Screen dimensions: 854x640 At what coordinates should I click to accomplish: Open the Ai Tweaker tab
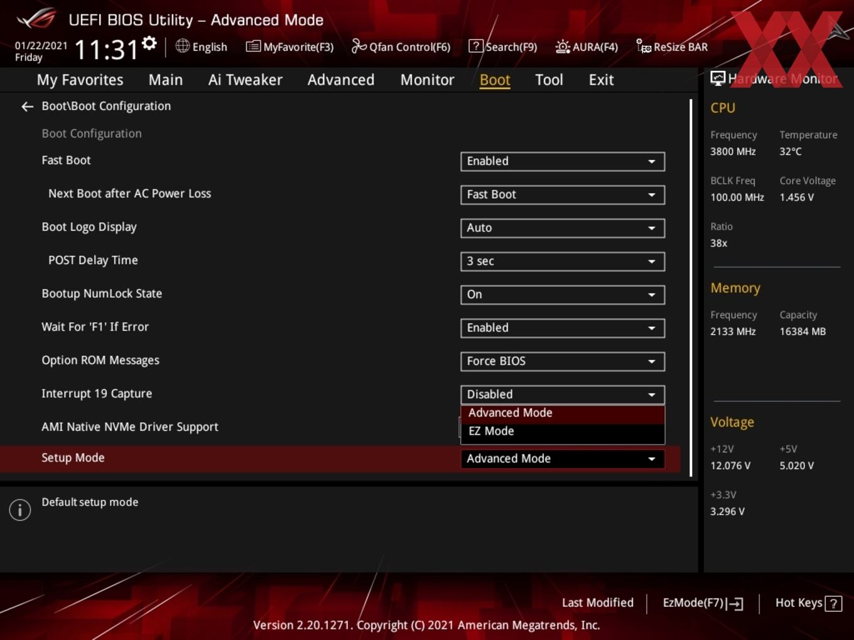(x=246, y=80)
